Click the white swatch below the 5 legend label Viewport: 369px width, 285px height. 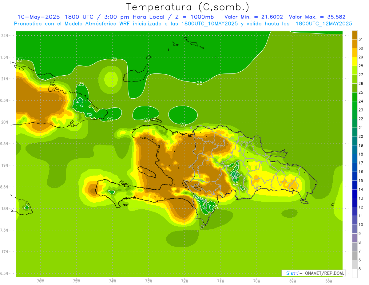355,273
